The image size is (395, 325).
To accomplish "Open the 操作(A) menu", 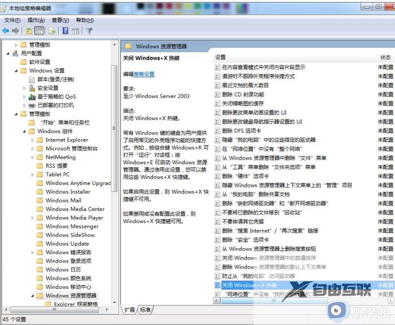I will click(36, 20).
